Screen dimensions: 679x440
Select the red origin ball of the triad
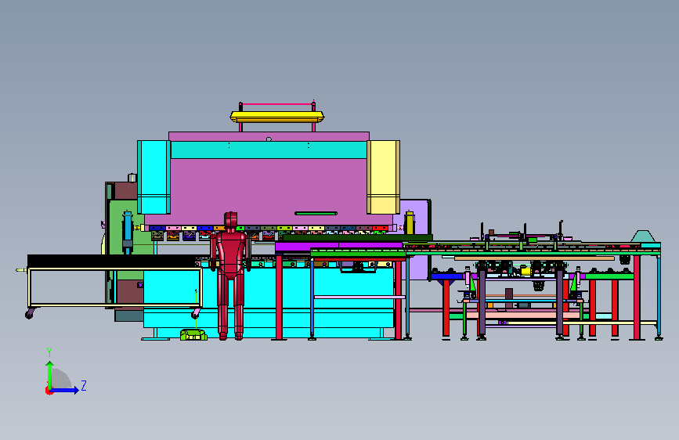pos(49,391)
